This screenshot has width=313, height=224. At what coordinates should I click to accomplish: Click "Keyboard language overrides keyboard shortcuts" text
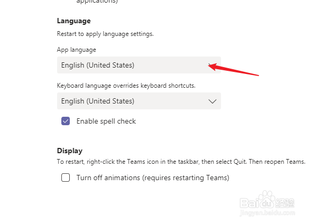126,86
